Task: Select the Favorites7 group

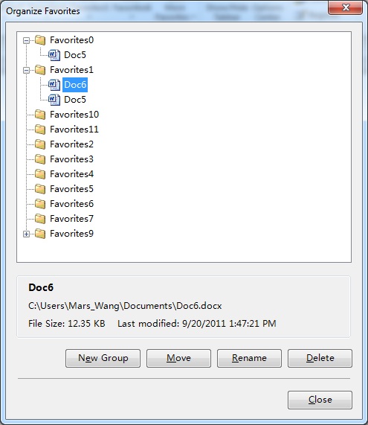Action: pos(71,219)
